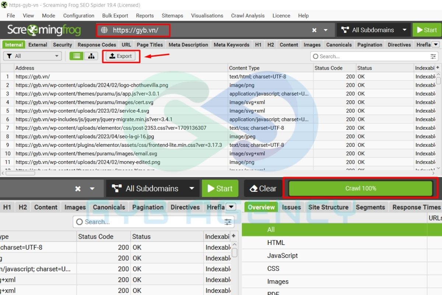Open the Meta Description tab
The image size is (442, 295).
point(188,45)
